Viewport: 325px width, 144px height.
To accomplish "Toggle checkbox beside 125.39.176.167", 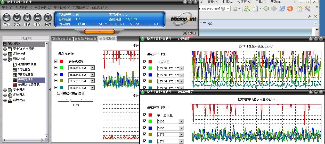I will tap(145, 68).
